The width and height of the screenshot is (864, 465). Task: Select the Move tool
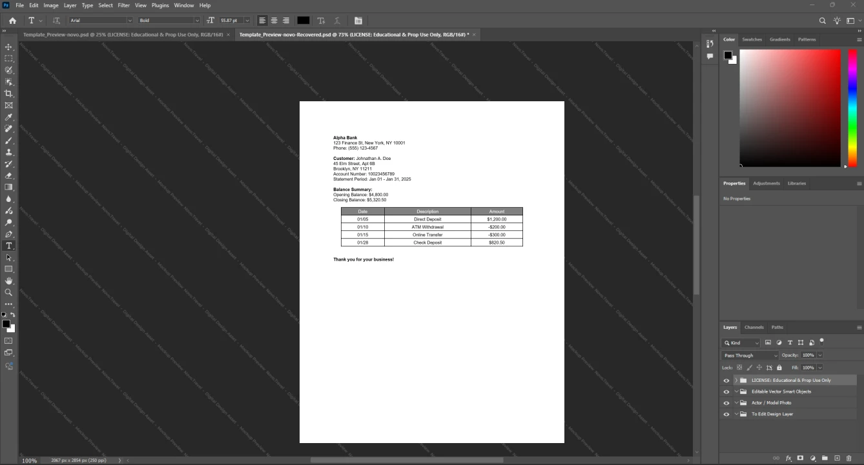8,47
